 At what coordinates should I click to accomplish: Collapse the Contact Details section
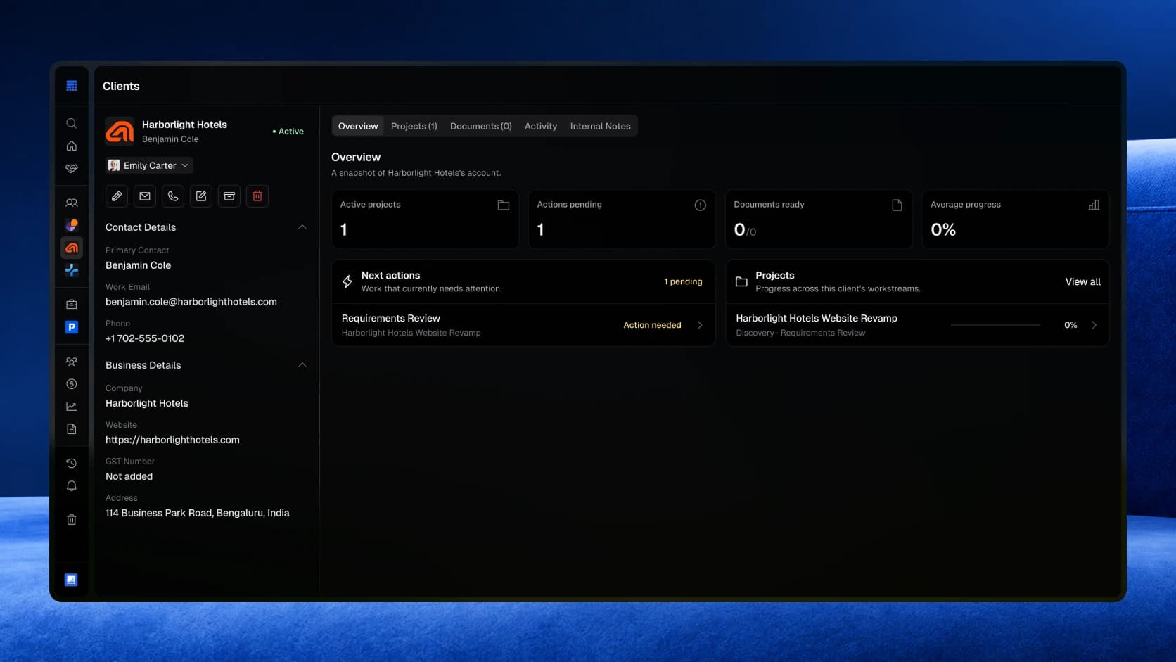(x=302, y=227)
